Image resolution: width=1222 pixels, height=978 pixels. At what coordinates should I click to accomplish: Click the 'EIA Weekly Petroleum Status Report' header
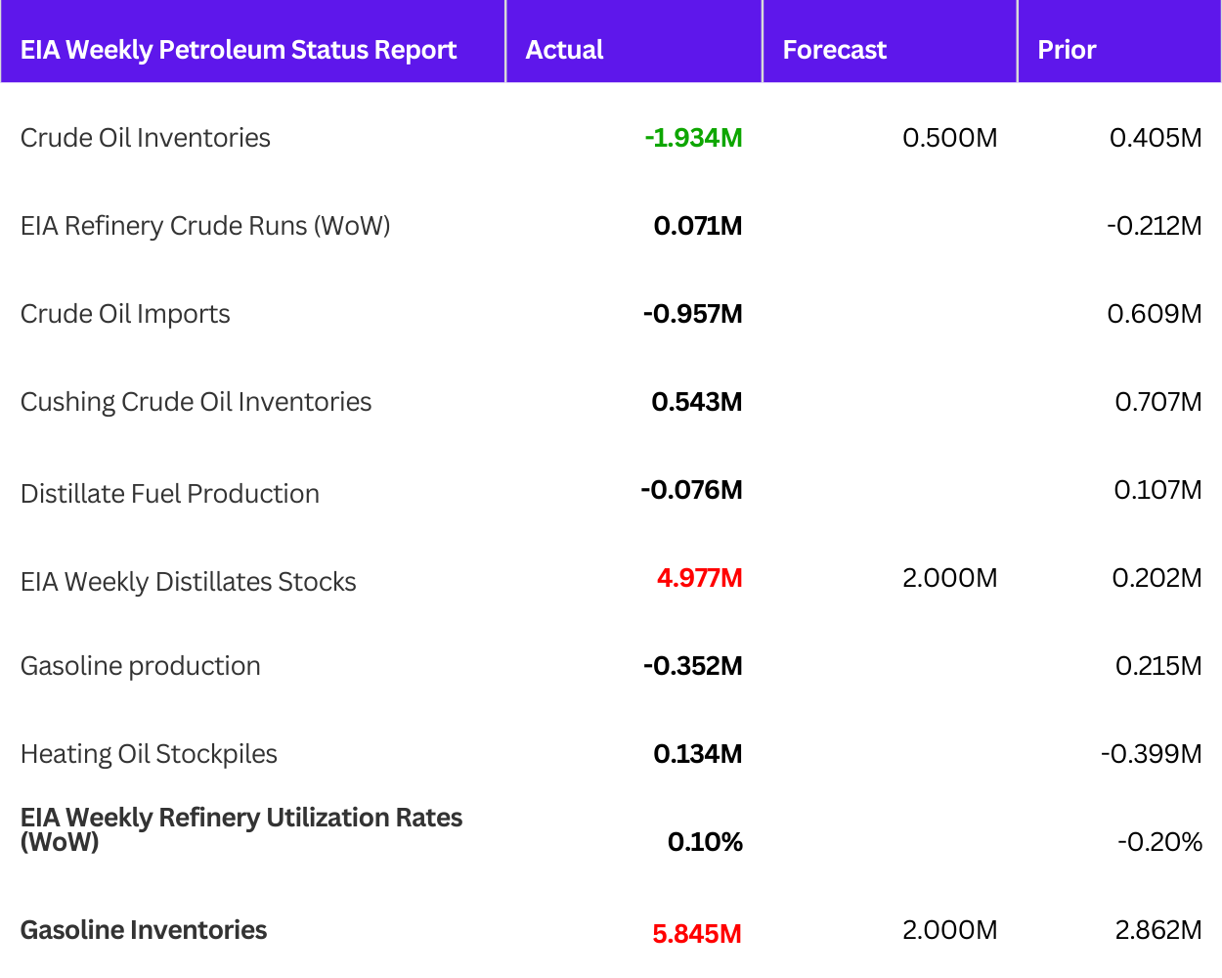239,50
